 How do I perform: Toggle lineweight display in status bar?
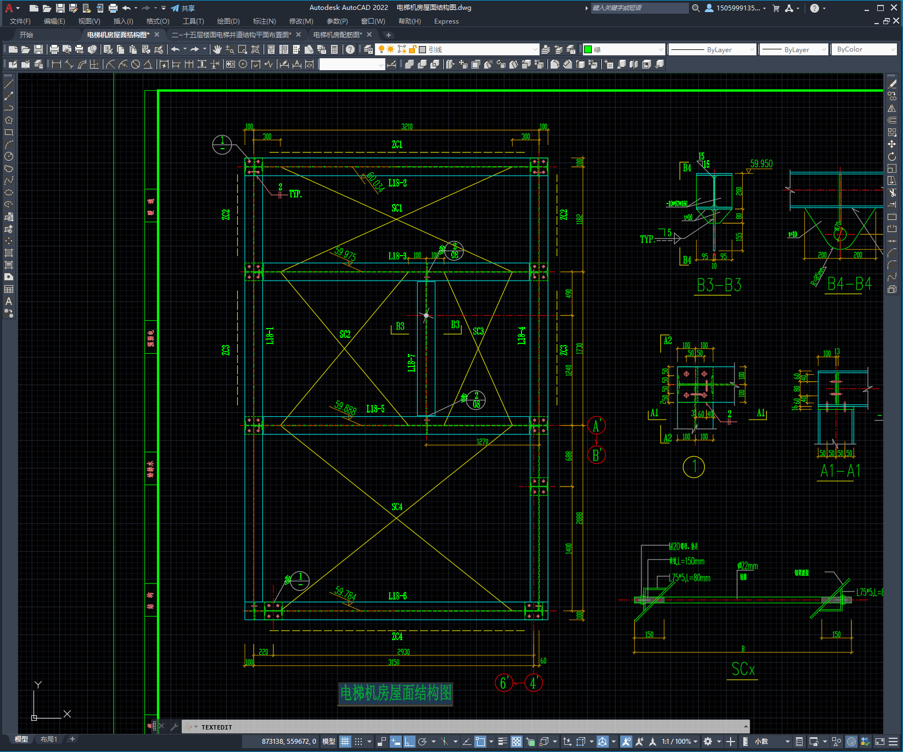[x=502, y=742]
